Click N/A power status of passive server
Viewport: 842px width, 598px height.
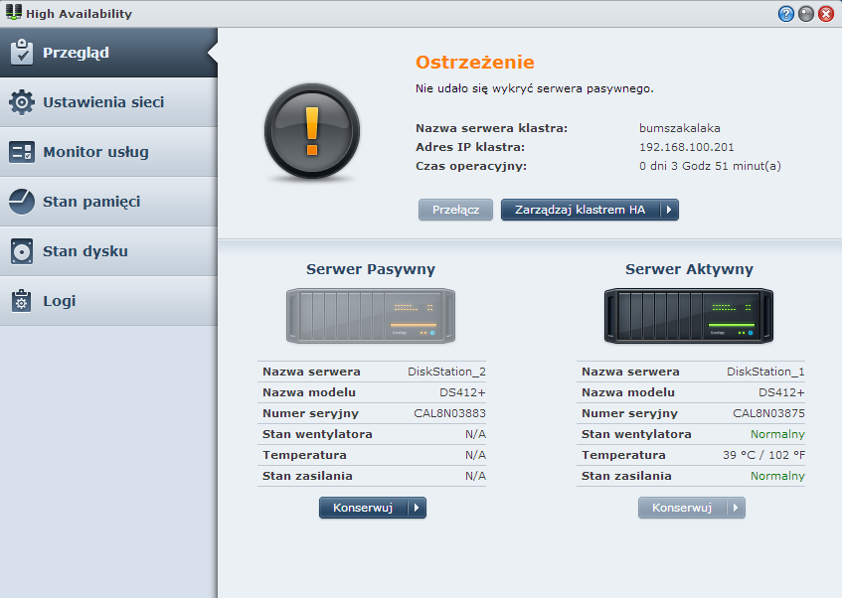pyautogui.click(x=475, y=476)
